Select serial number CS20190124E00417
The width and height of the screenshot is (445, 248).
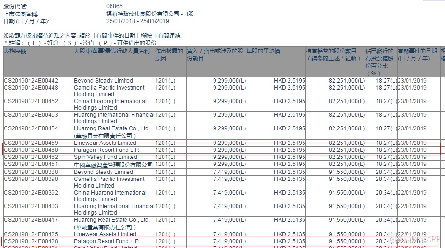pos(31,220)
